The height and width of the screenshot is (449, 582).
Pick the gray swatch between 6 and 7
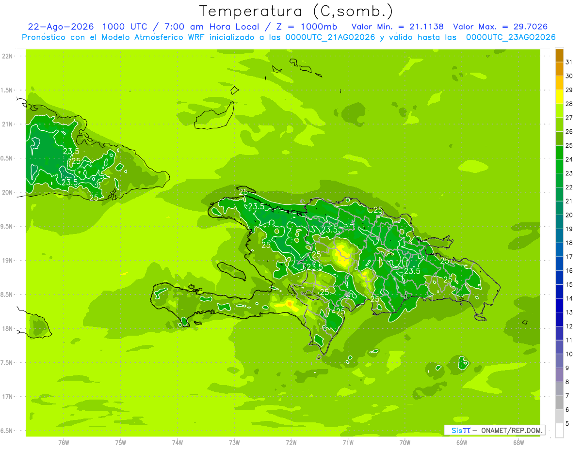pyautogui.click(x=559, y=403)
